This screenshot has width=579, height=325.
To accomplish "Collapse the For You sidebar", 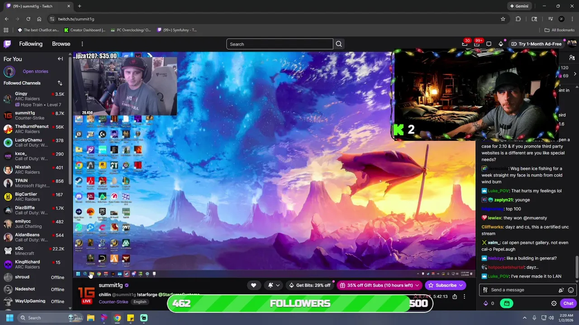I will 60,59.
